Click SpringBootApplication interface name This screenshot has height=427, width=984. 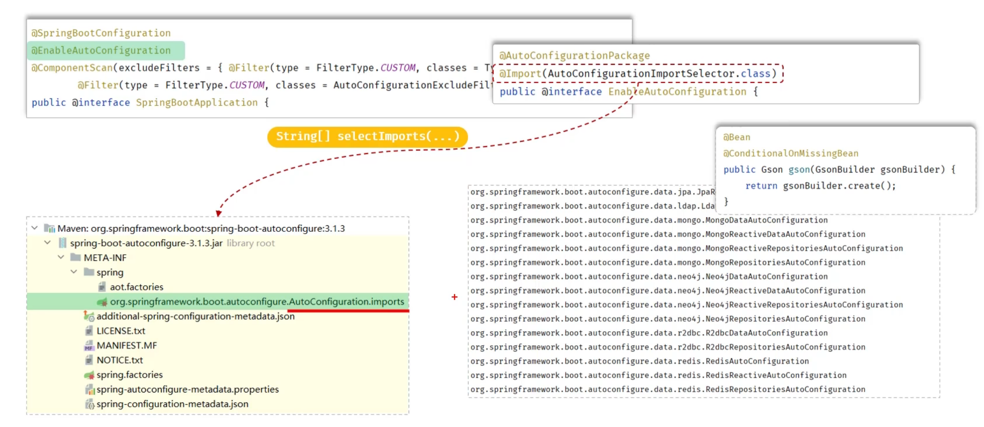197,102
